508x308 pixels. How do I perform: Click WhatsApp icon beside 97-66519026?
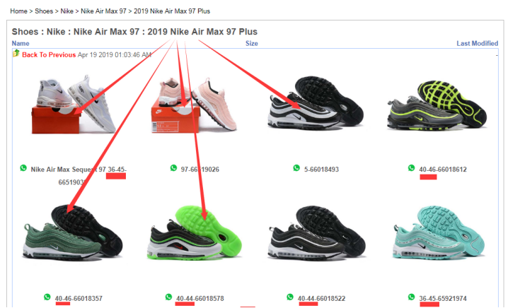(x=173, y=168)
